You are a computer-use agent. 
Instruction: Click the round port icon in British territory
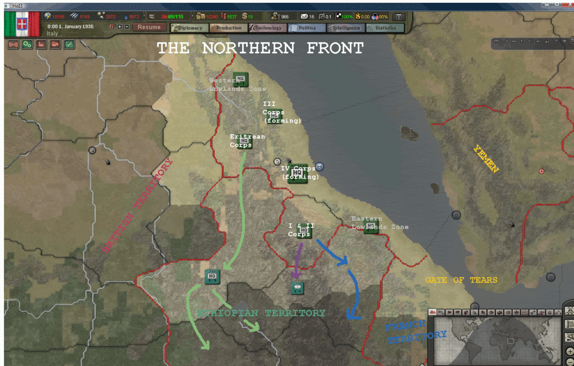click(x=92, y=151)
